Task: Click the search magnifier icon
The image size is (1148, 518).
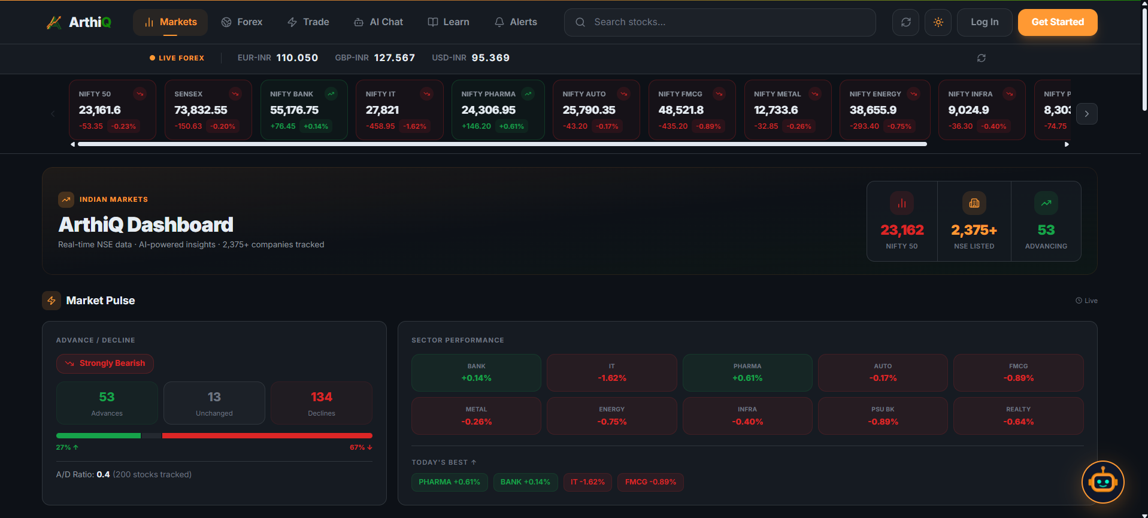Action: pos(580,22)
